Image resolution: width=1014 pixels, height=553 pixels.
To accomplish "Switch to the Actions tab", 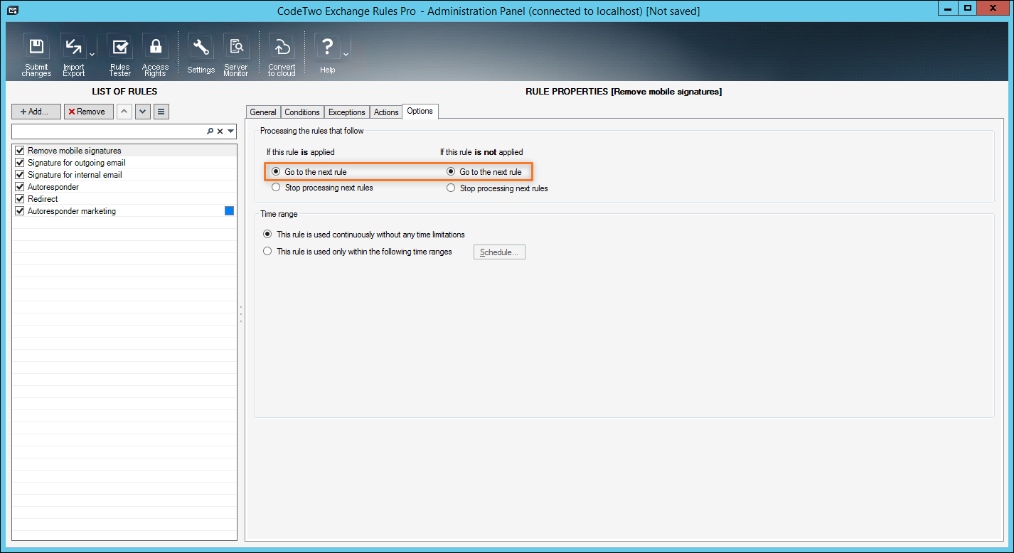I will (386, 112).
